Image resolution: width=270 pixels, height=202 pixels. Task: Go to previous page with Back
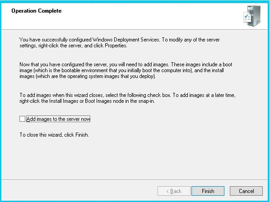click(x=174, y=191)
